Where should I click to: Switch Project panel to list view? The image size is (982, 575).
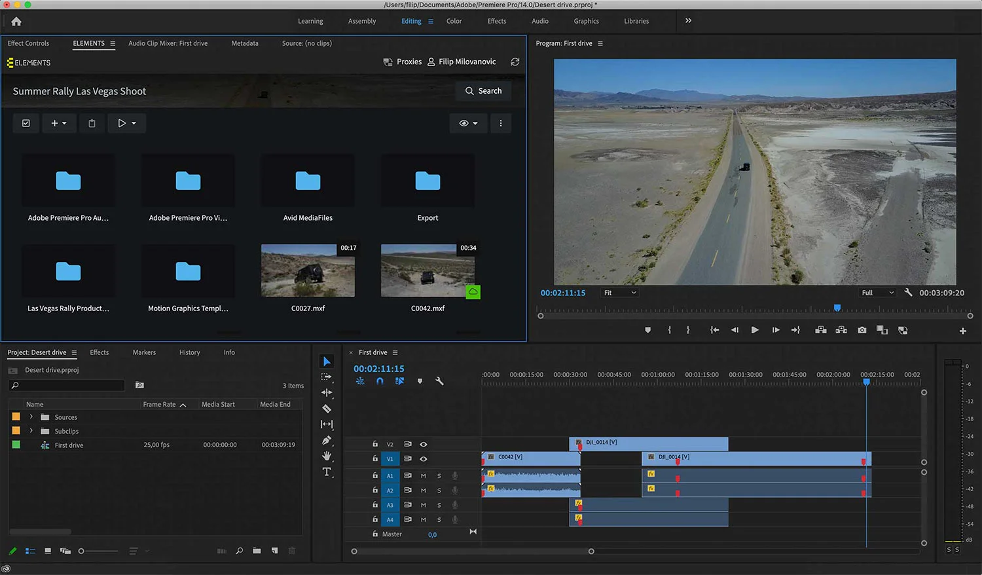click(30, 551)
